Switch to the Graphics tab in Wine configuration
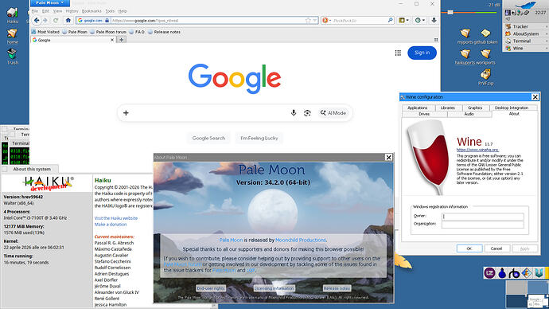This screenshot has height=309, width=549. point(475,108)
